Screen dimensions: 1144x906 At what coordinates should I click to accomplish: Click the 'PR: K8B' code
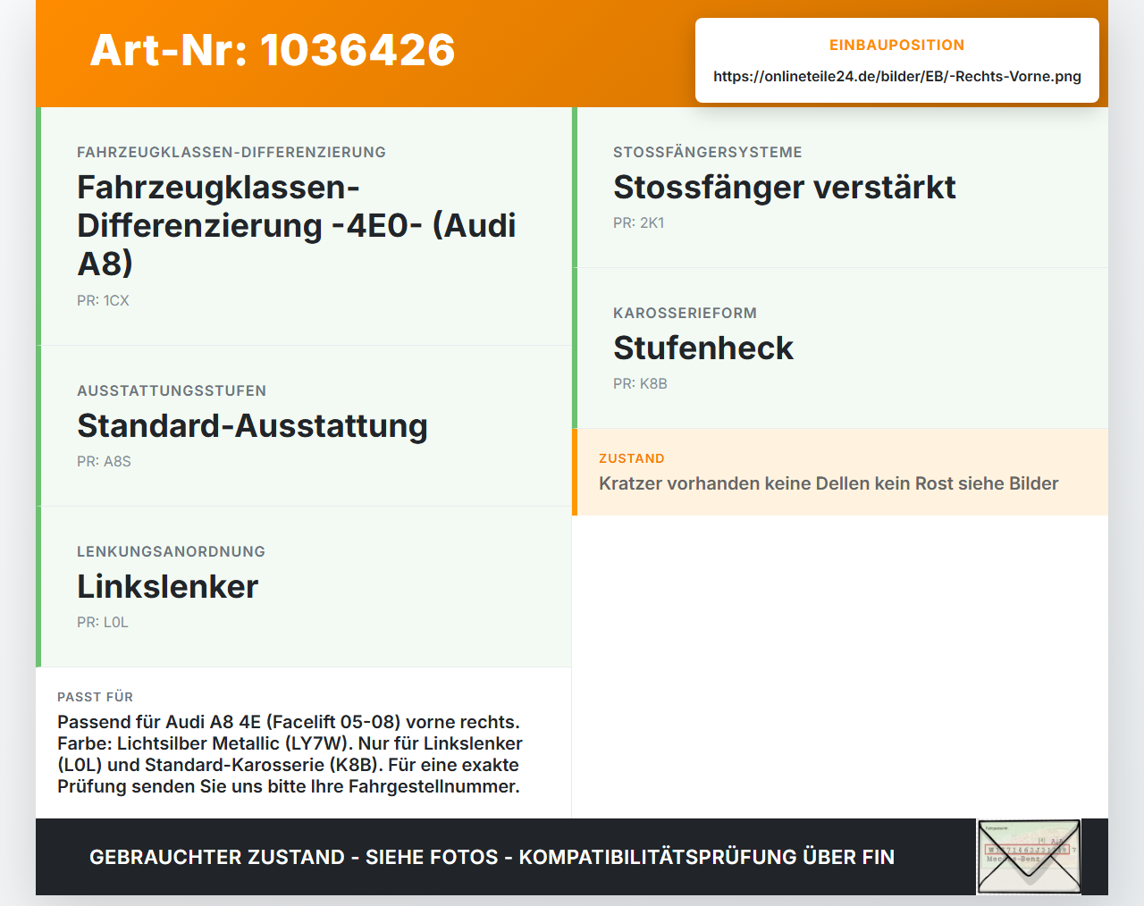(640, 383)
